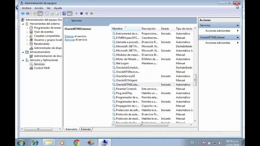This screenshot has height=146, width=260.
Task: Open the toolbar Help icon
Action: 64,13
